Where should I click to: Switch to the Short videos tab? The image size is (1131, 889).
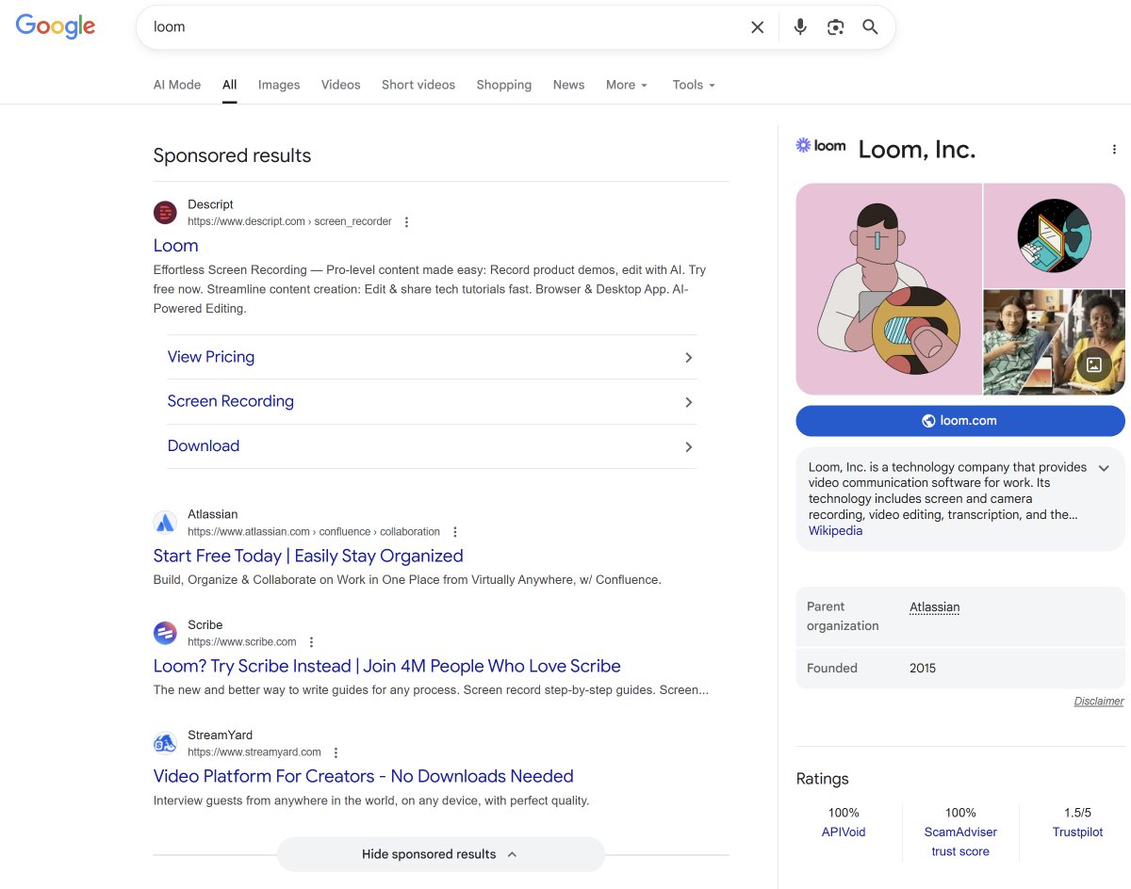pos(418,85)
